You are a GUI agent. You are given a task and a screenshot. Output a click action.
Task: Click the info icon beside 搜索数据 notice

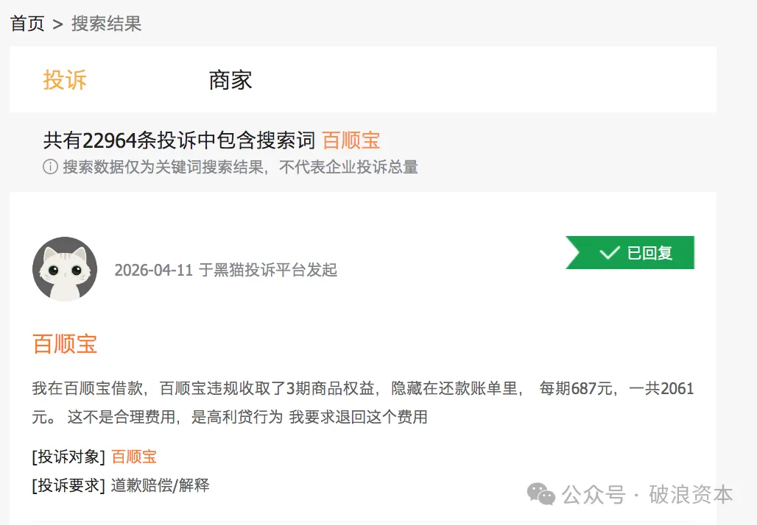click(50, 167)
